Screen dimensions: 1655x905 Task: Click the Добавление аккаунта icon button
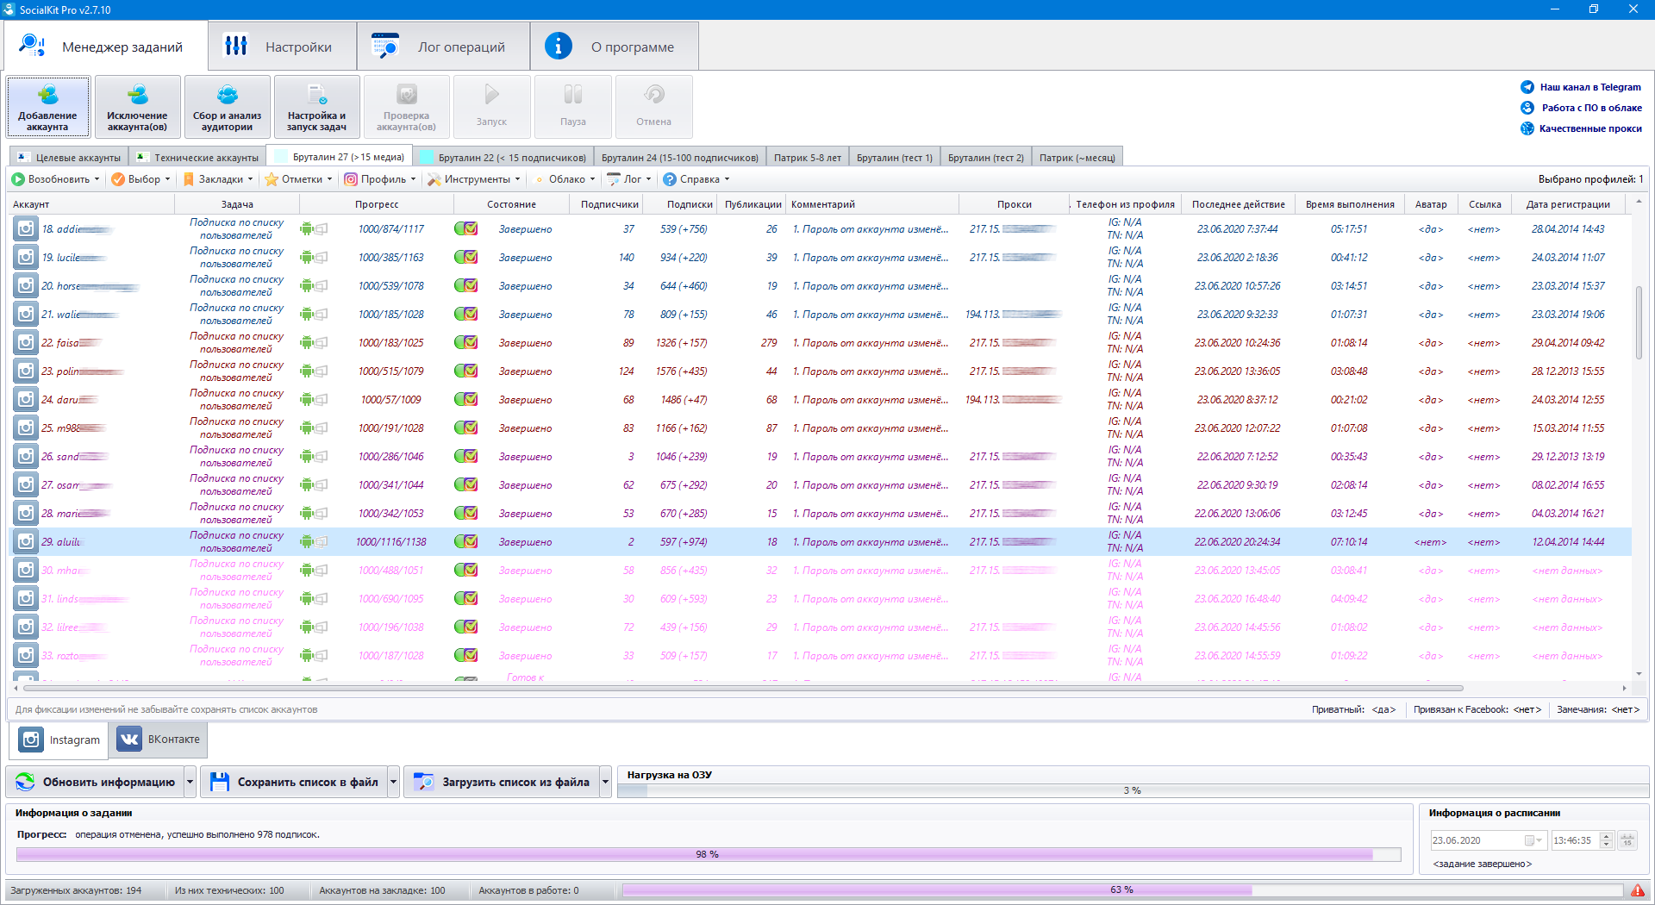[48, 107]
